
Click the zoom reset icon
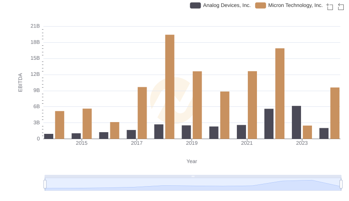click(x=341, y=7)
